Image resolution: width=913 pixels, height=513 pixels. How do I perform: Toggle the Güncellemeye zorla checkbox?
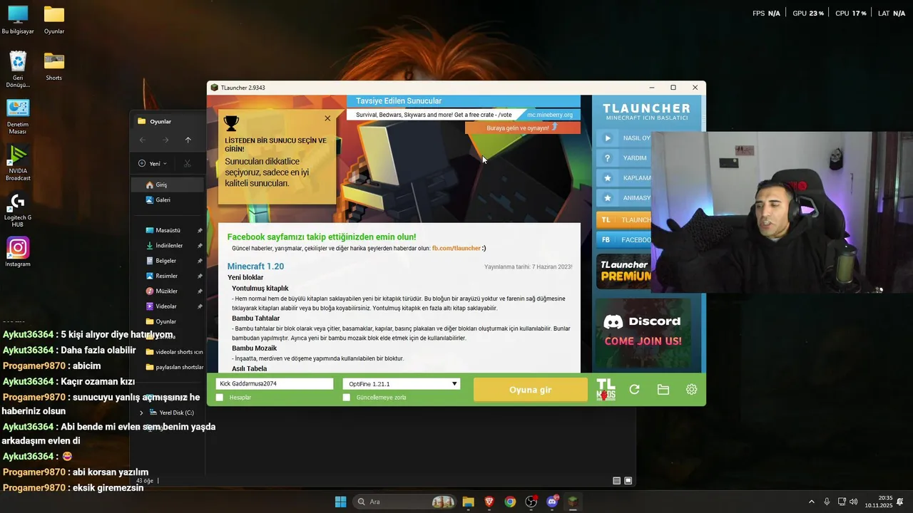pyautogui.click(x=347, y=398)
